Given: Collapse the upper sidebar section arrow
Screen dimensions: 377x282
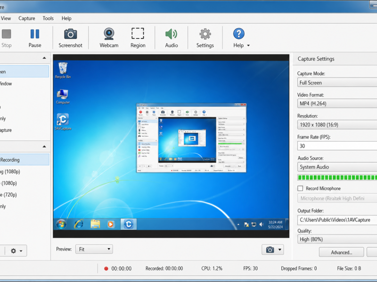Looking at the screenshot, I should point(44,58).
